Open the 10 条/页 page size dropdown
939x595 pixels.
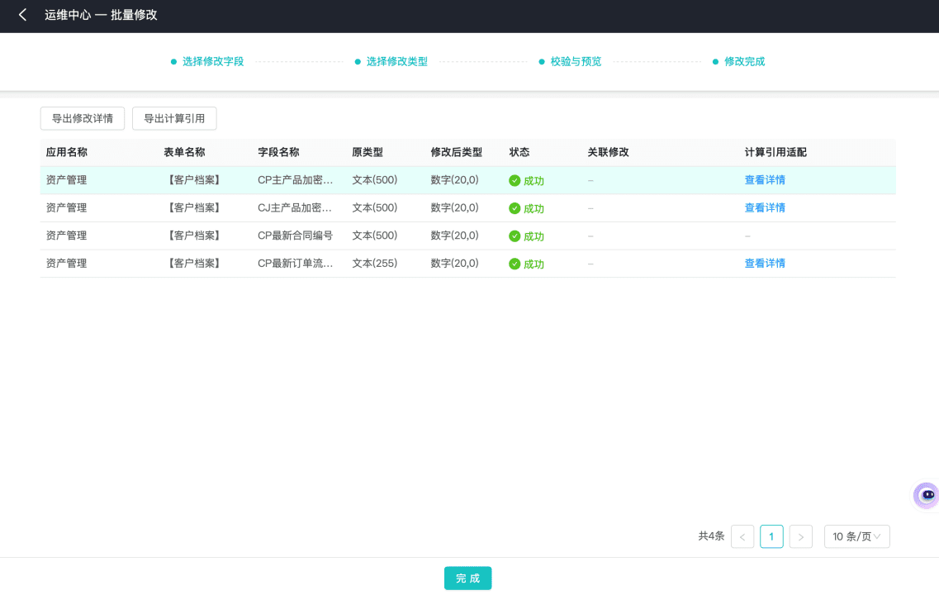click(x=857, y=536)
